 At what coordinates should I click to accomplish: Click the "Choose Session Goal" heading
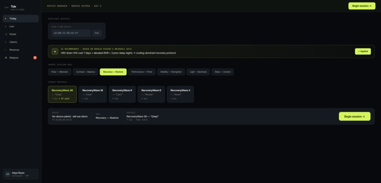60,65
